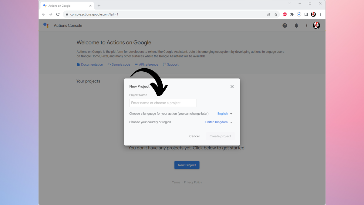
Task: Reload the page with refresh icon
Action: click(58, 14)
